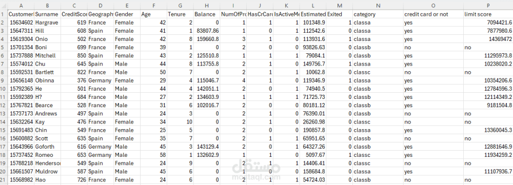513x185 pixels.
Task: Click limit score 7094421.6
Action: [x=488, y=23]
